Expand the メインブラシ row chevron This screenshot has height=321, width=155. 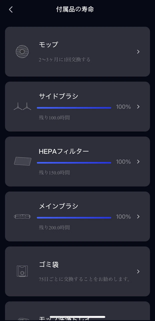pos(138,216)
